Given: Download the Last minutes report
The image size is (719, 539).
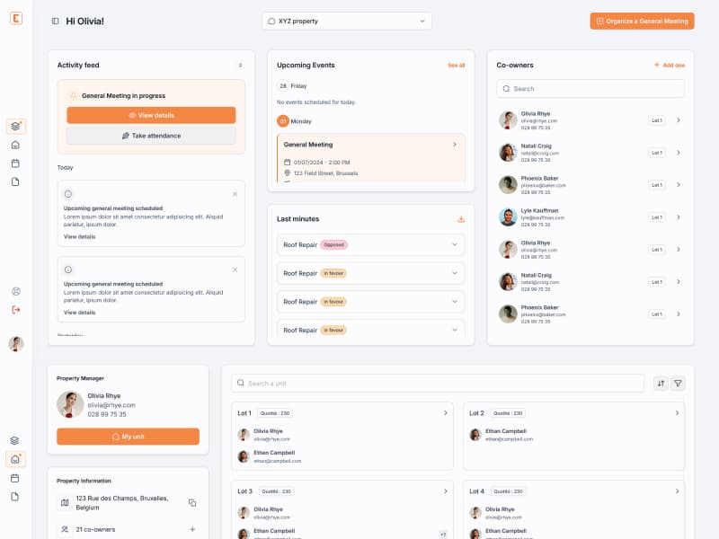Looking at the screenshot, I should pos(461,218).
